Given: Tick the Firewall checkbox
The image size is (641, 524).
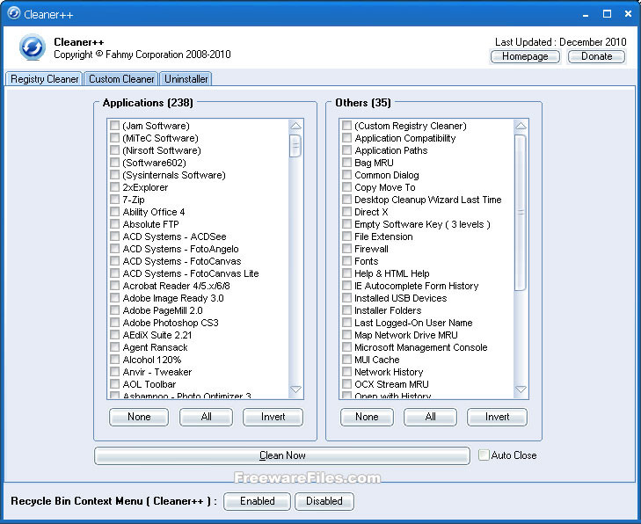Looking at the screenshot, I should [346, 249].
